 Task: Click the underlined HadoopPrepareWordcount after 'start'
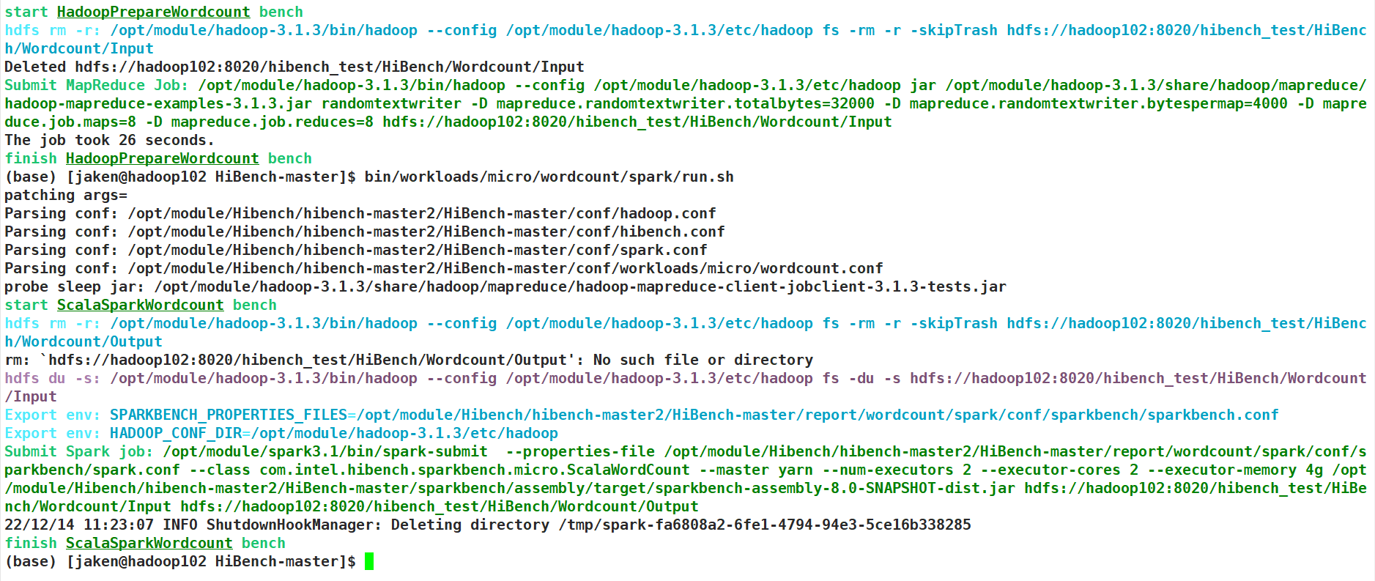153,12
